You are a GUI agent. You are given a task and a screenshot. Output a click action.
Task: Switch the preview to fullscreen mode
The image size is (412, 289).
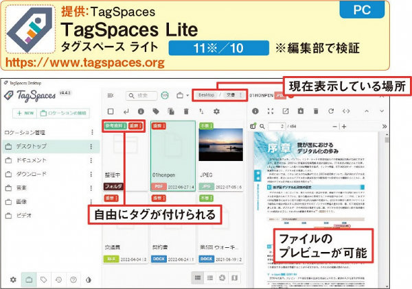tap(270, 111)
